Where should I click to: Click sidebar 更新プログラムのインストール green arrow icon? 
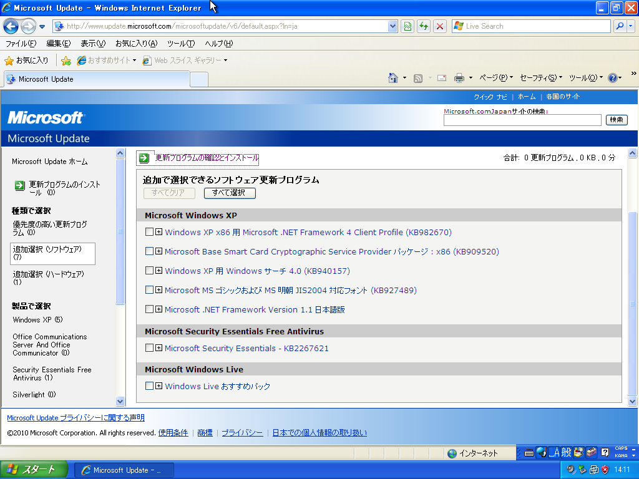tap(19, 186)
